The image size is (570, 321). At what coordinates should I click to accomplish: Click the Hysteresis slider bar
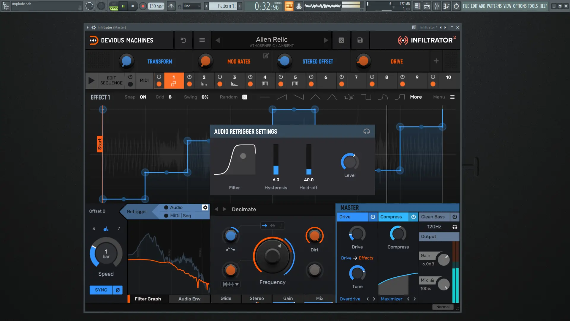point(276,159)
